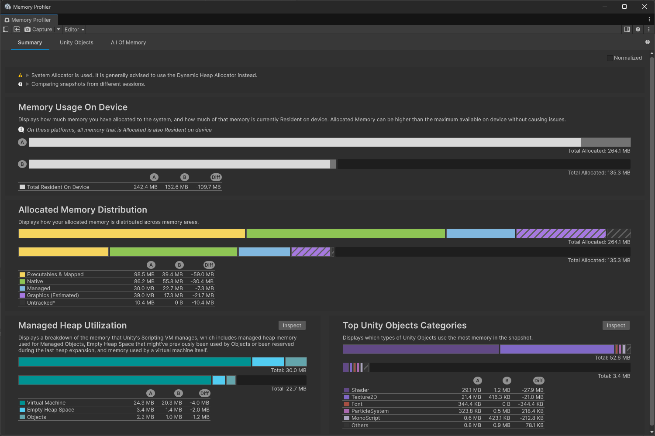The image size is (655, 436).
Task: Open the tab bar three-dot window menu
Action: [x=649, y=19]
